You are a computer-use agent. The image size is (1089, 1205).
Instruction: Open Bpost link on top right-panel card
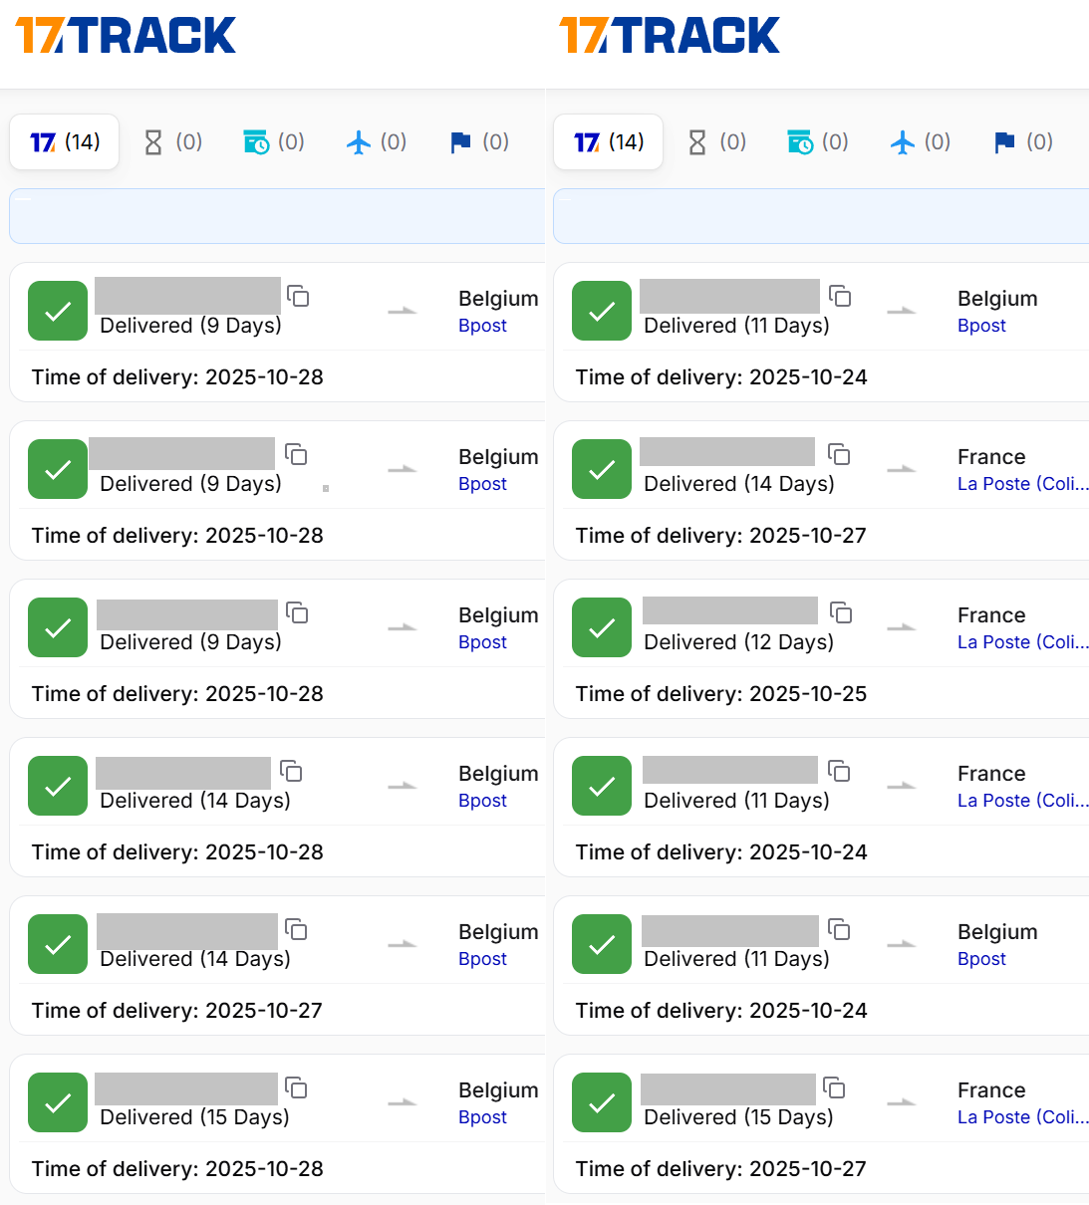pos(981,326)
